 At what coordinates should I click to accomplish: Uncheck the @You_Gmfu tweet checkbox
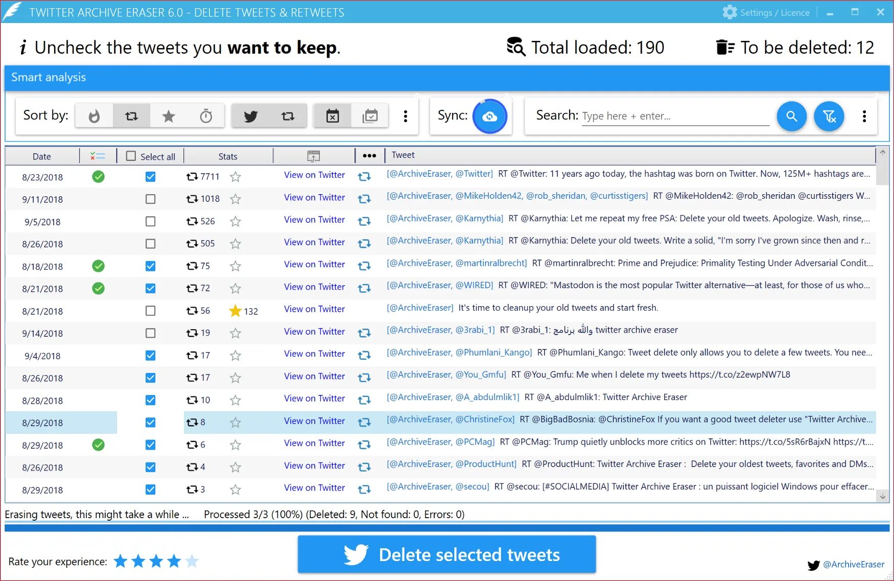click(x=150, y=378)
